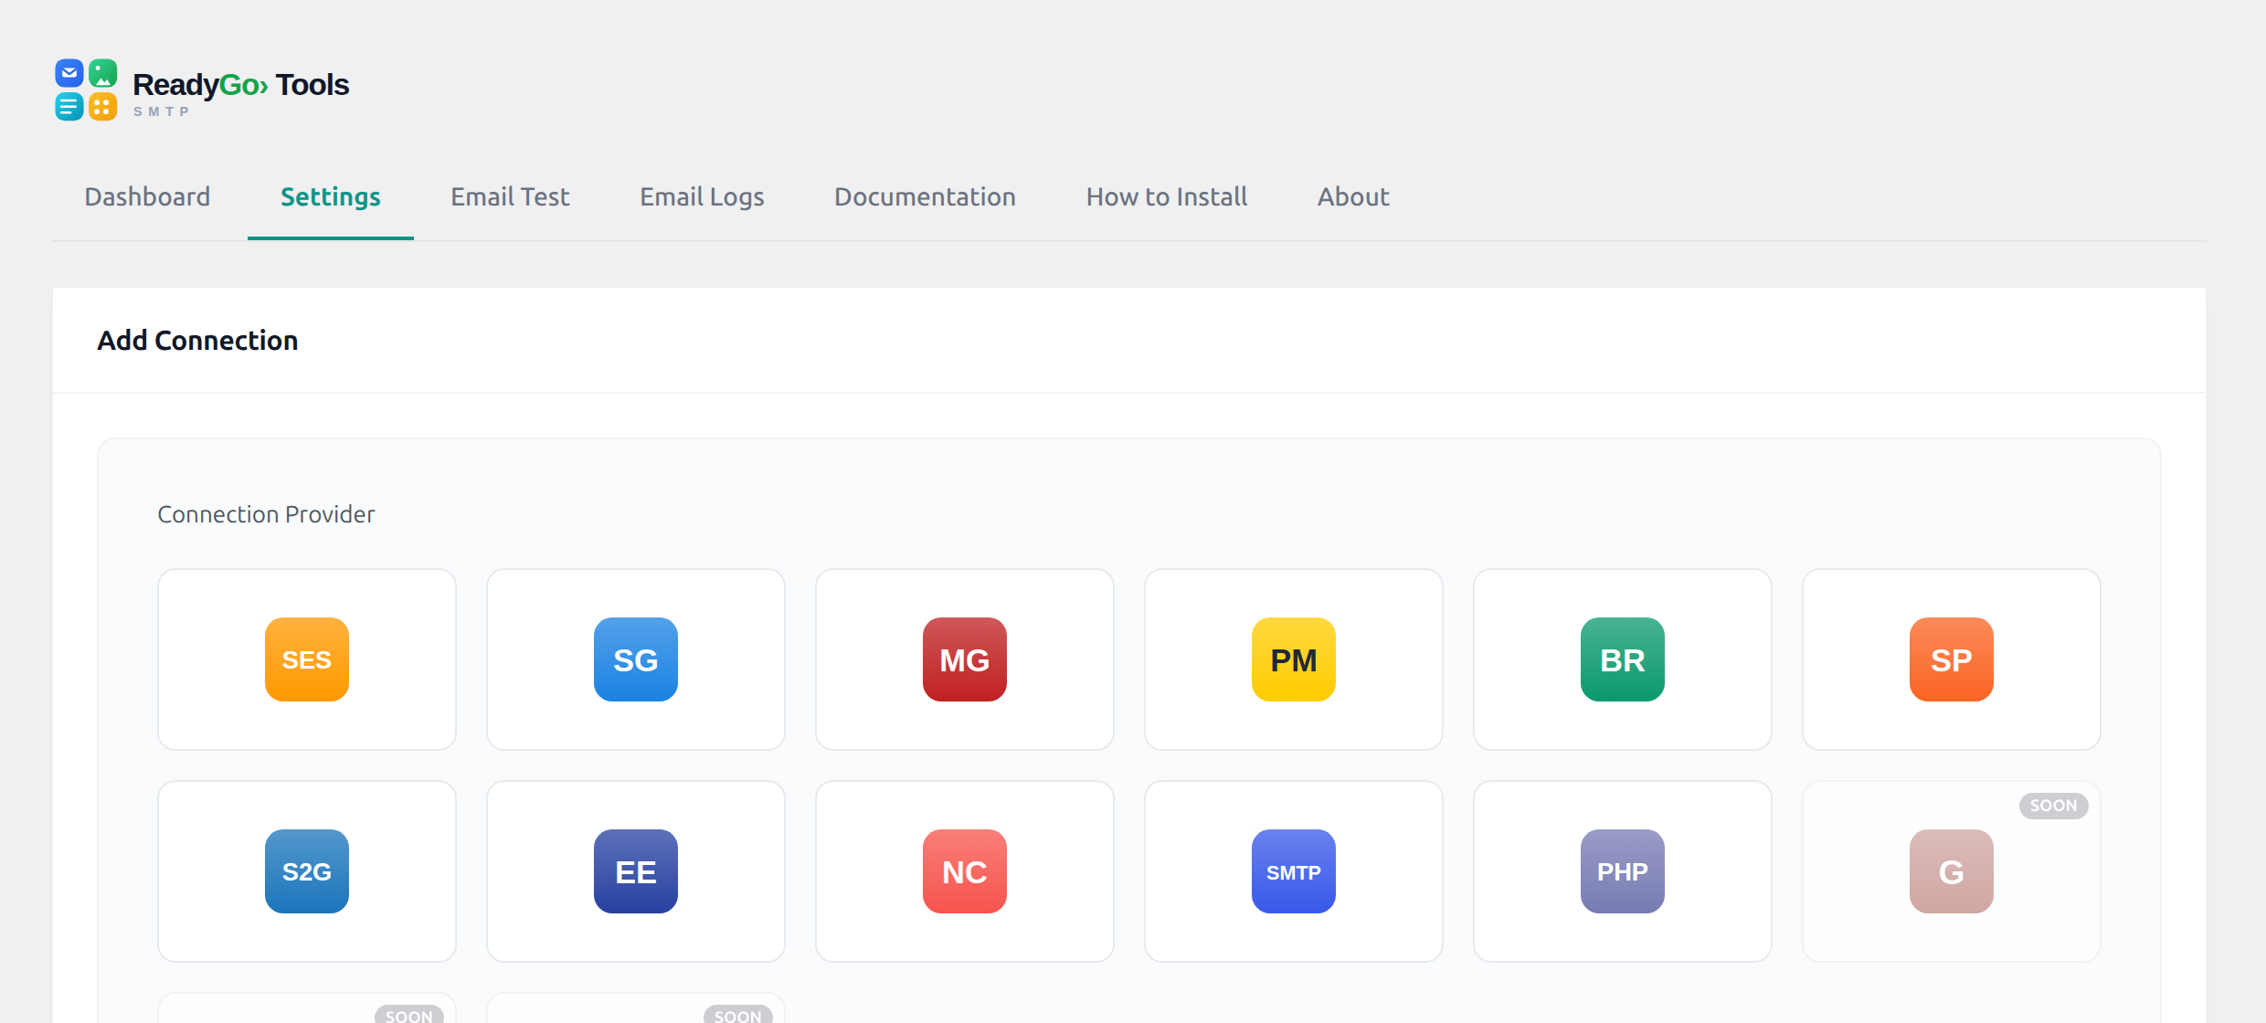The width and height of the screenshot is (2266, 1023).
Task: Choose the SG provider icon
Action: coord(635,659)
